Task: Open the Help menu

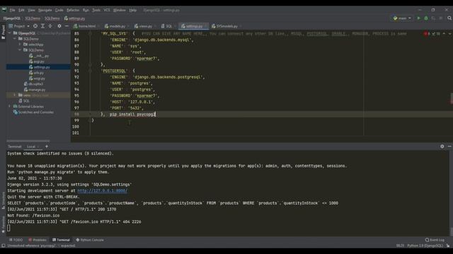Action: pyautogui.click(x=133, y=10)
